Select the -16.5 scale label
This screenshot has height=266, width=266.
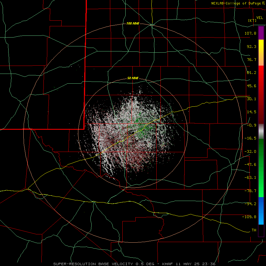pyautogui.click(x=250, y=138)
